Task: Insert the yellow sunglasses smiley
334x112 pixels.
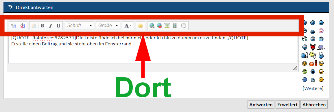Action: tap(305, 63)
